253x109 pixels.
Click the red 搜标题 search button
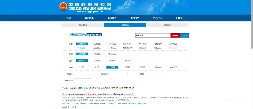click(x=175, y=35)
